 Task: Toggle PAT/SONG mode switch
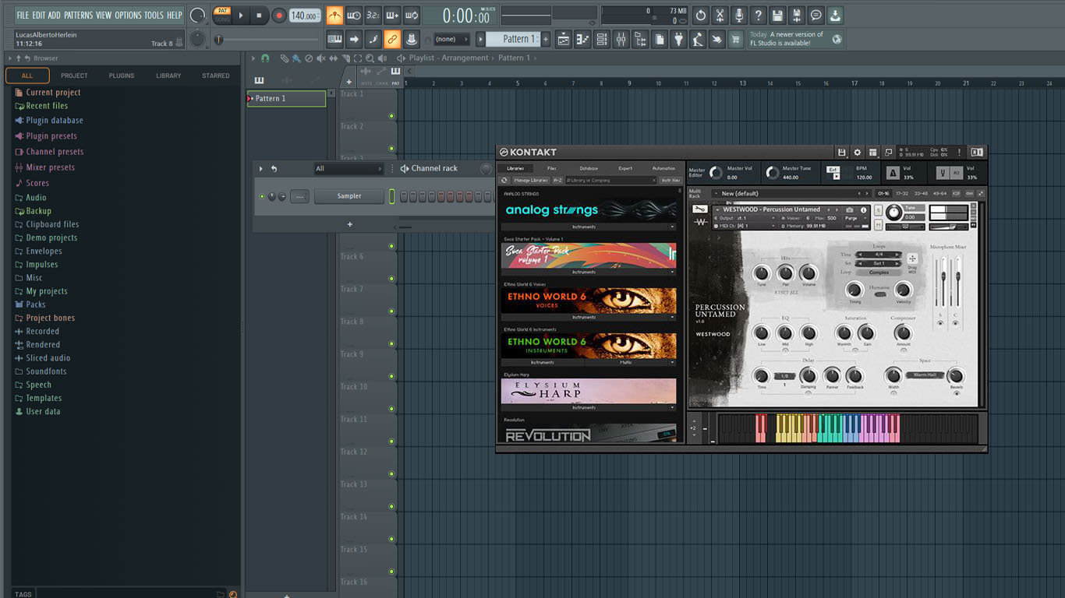222,15
